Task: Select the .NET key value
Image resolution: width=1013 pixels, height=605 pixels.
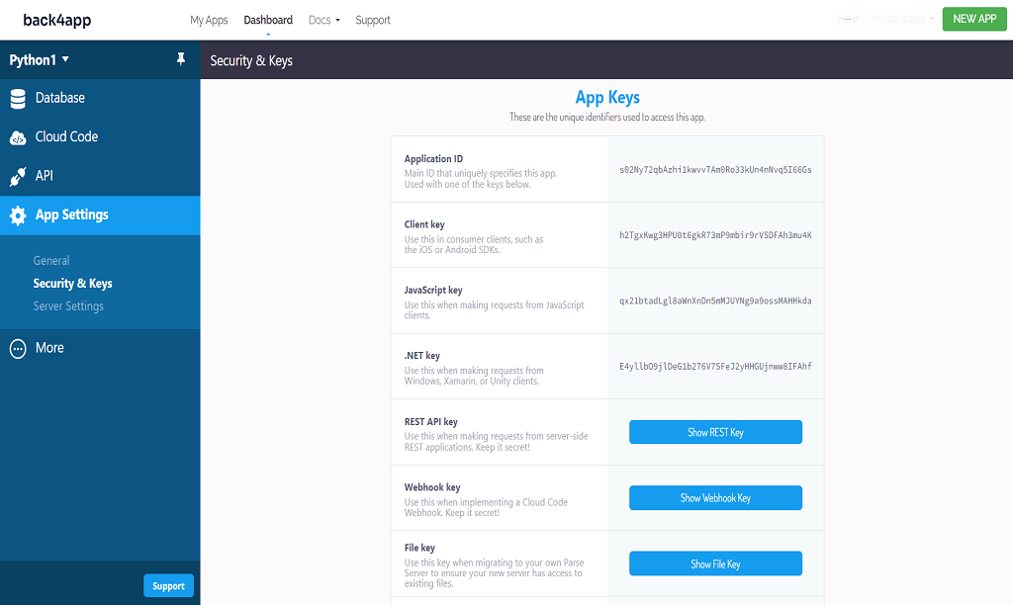Action: [x=716, y=366]
